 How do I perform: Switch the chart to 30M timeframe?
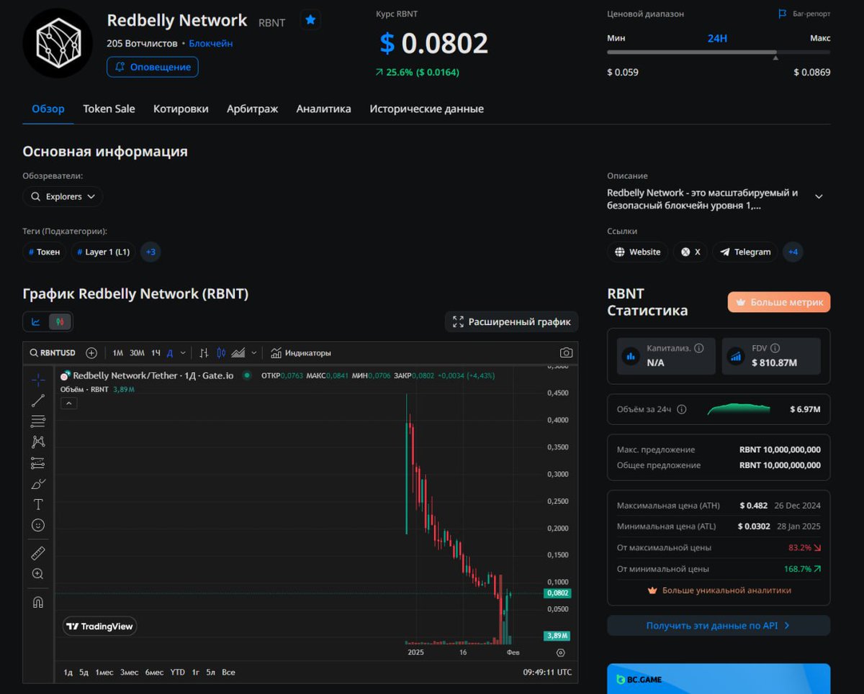(137, 352)
